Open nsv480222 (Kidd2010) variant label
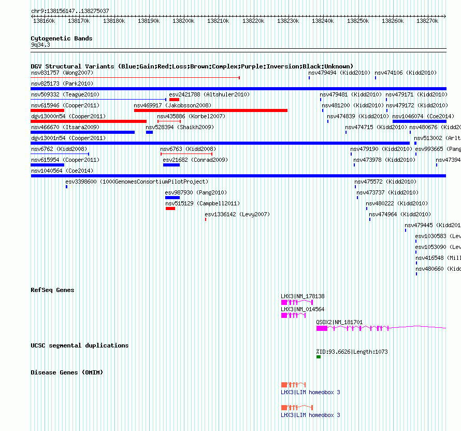The image size is (461, 431). (x=397, y=203)
